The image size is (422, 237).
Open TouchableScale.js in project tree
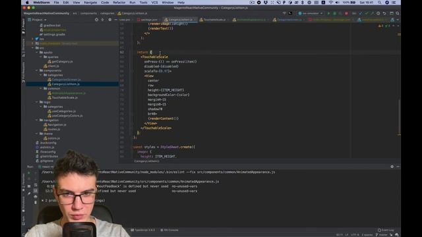tap(63, 97)
